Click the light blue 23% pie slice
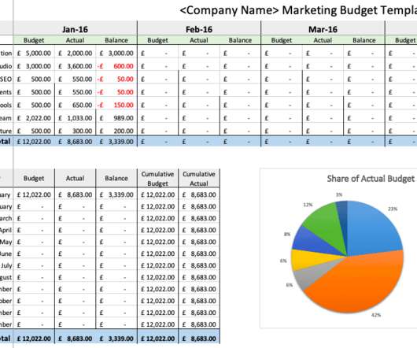 (x=372, y=229)
